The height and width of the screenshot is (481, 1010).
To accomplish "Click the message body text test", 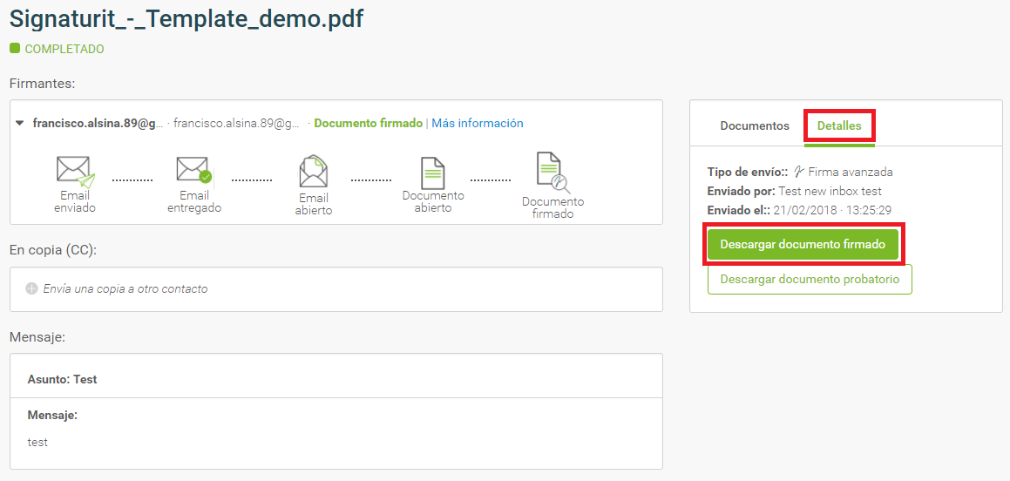I will tap(37, 443).
